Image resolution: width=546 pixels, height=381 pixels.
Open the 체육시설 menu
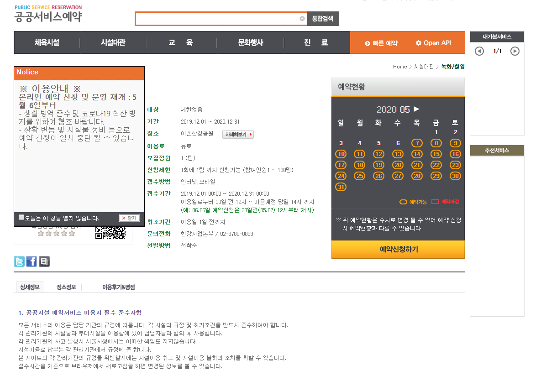pos(47,42)
